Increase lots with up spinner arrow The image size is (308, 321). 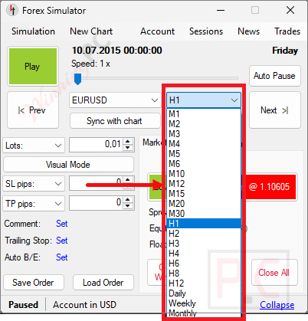[128, 142]
